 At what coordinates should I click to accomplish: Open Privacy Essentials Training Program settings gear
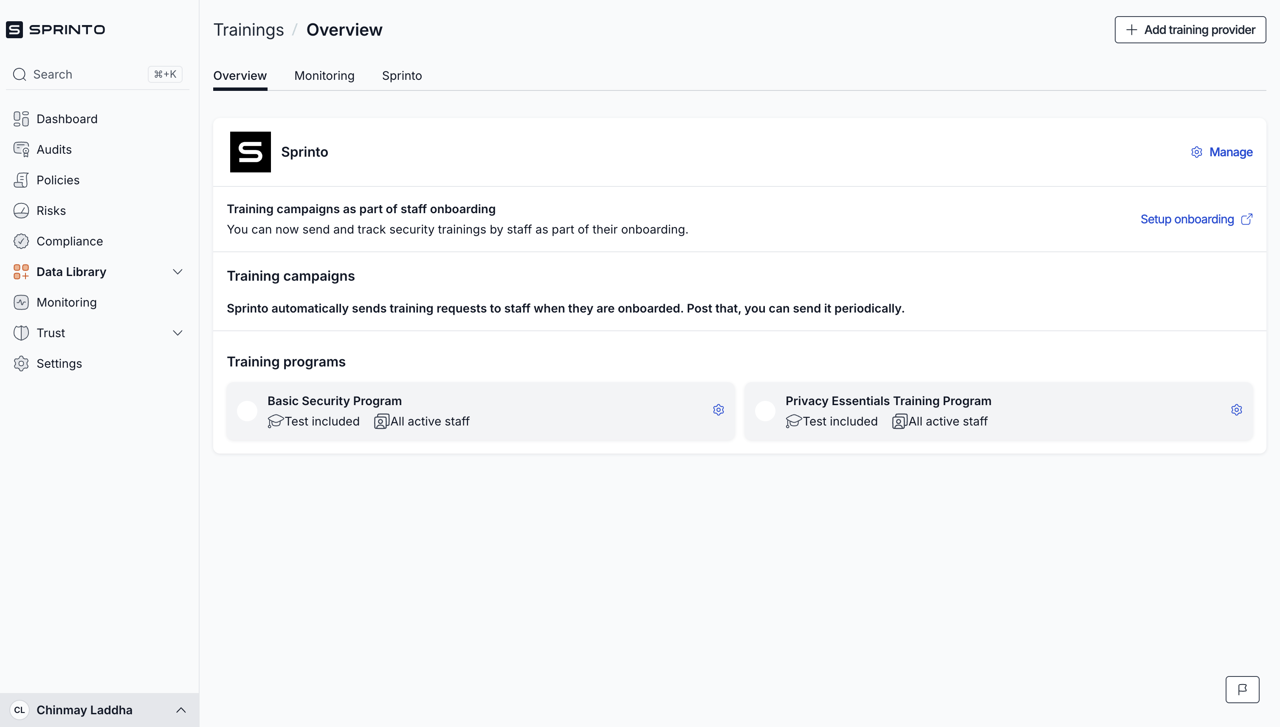(x=1236, y=410)
